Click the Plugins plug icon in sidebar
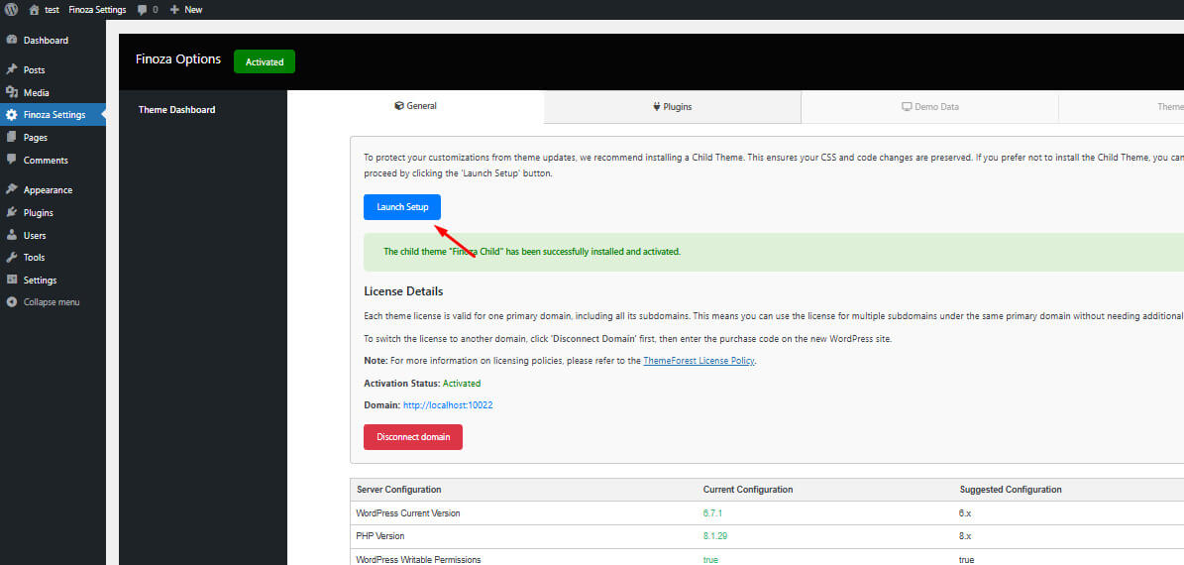The image size is (1184, 565). tap(11, 212)
